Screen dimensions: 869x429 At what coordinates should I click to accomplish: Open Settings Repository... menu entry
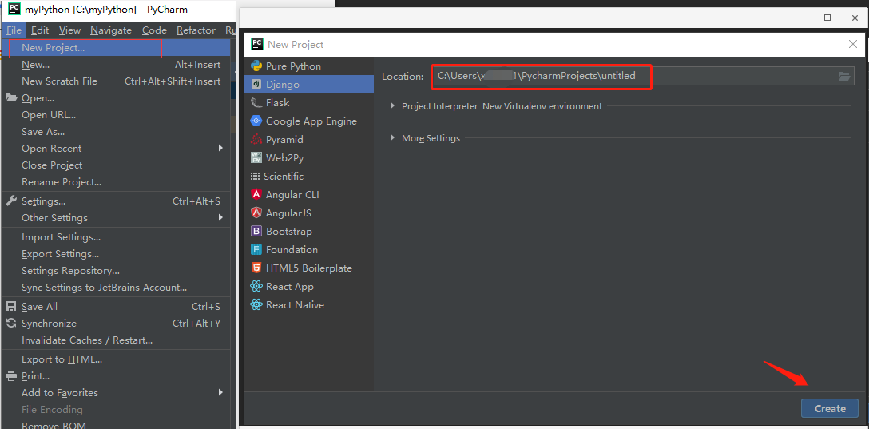pos(116,271)
